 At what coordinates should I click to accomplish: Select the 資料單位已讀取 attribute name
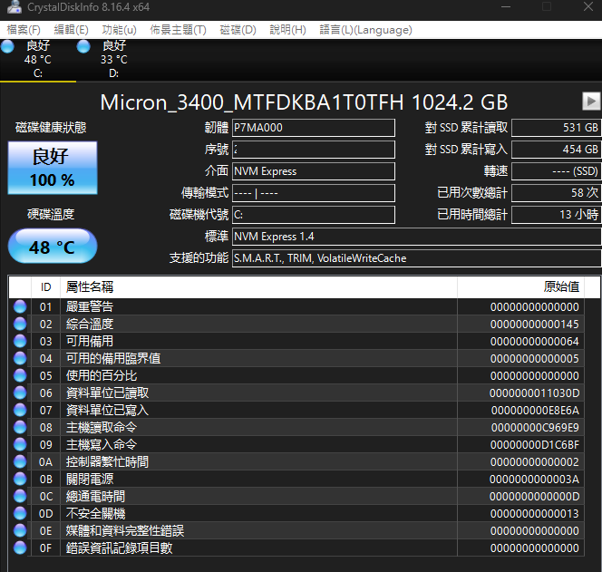click(x=107, y=393)
